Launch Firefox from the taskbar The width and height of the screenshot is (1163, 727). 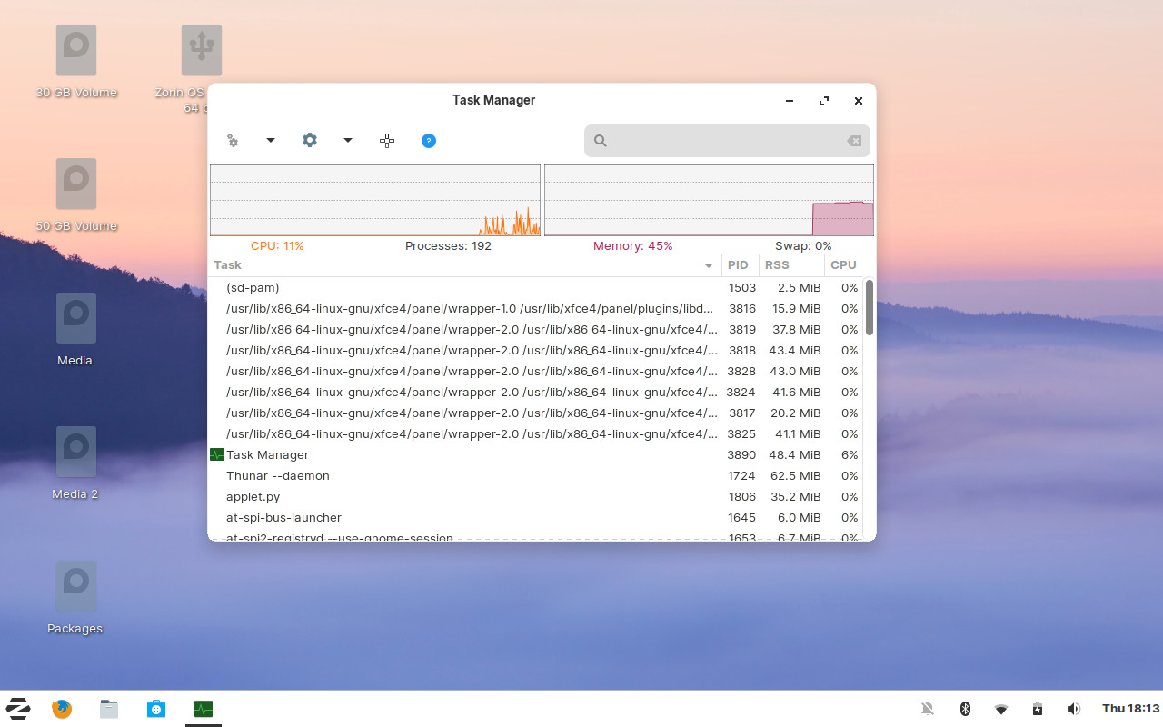[61, 708]
